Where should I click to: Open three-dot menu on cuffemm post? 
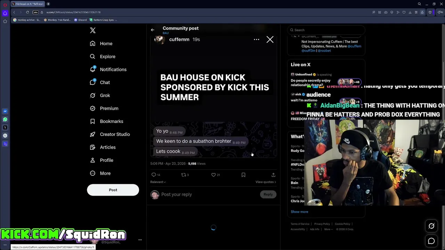(257, 40)
